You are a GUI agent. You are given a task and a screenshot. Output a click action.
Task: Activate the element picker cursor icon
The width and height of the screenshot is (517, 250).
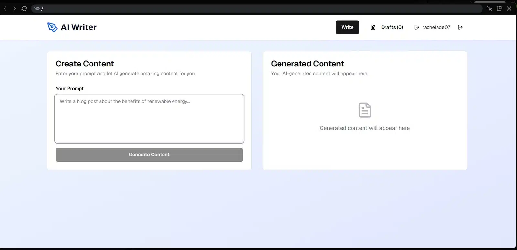490,9
